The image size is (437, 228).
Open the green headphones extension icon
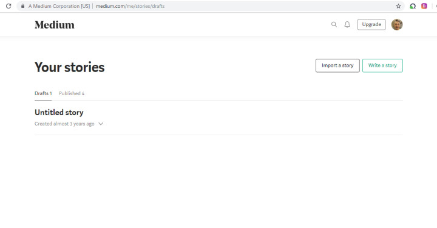click(x=413, y=6)
